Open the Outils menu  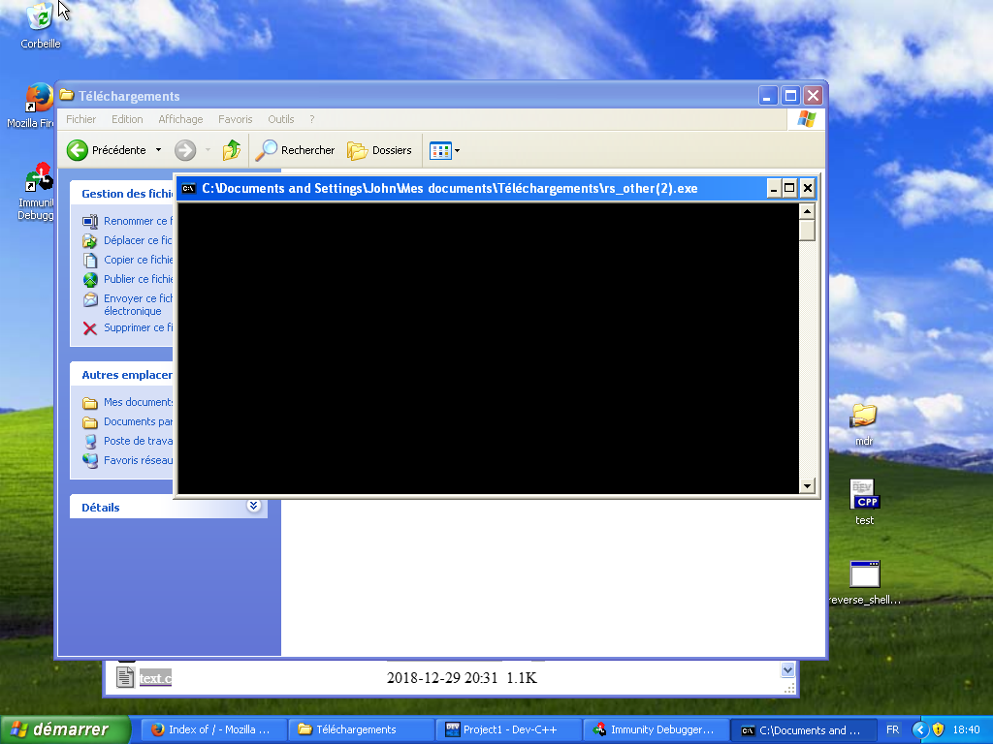[280, 119]
